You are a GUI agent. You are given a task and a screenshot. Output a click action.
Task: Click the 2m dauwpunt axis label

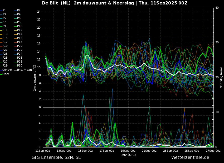click(x=35, y=78)
